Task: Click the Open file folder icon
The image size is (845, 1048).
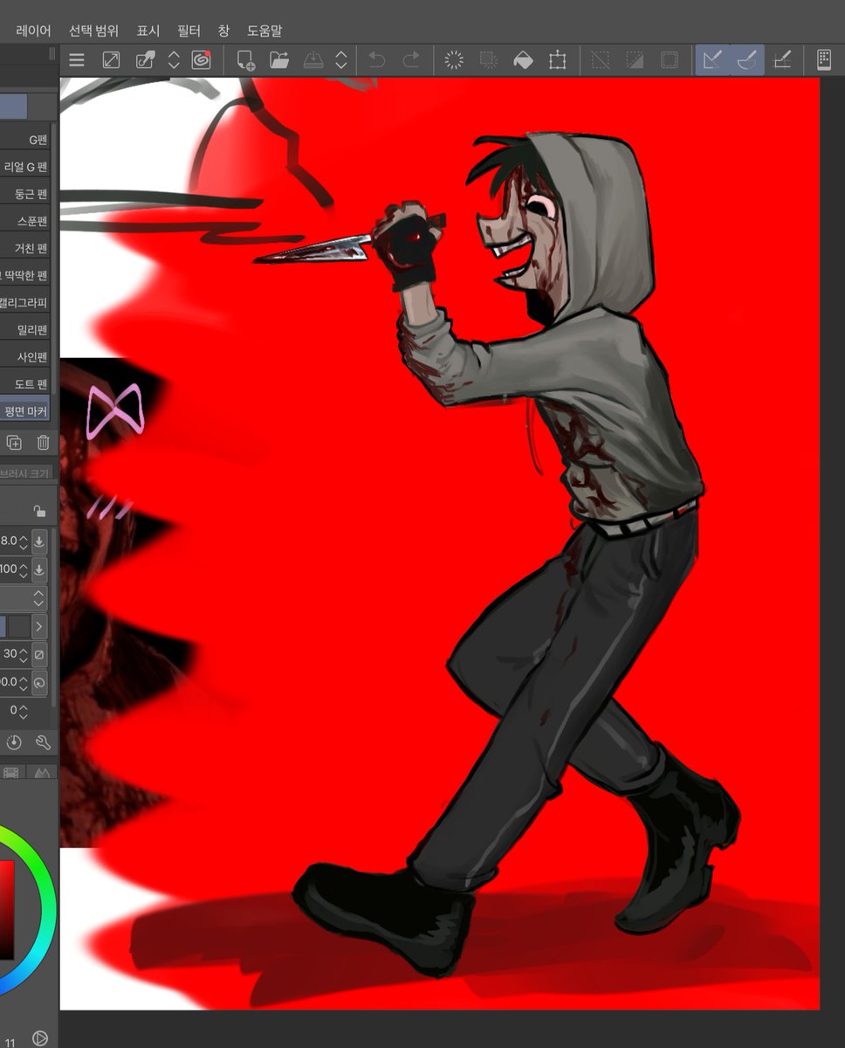Action: [x=279, y=60]
